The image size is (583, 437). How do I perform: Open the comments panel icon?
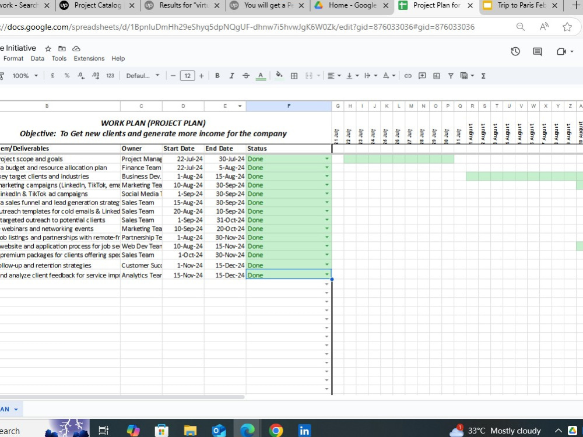click(x=538, y=52)
